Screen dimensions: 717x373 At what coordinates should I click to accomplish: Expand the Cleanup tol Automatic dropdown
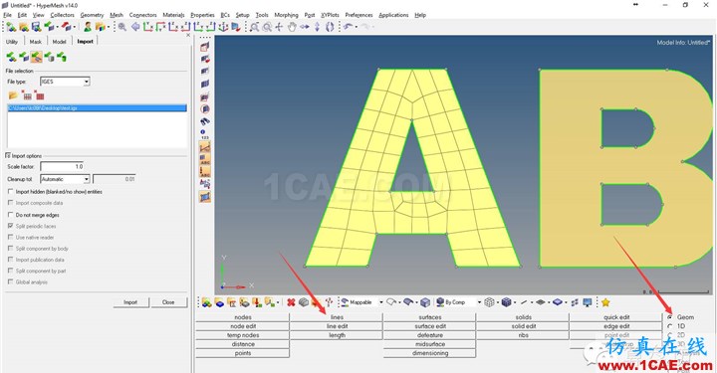pyautogui.click(x=65, y=179)
